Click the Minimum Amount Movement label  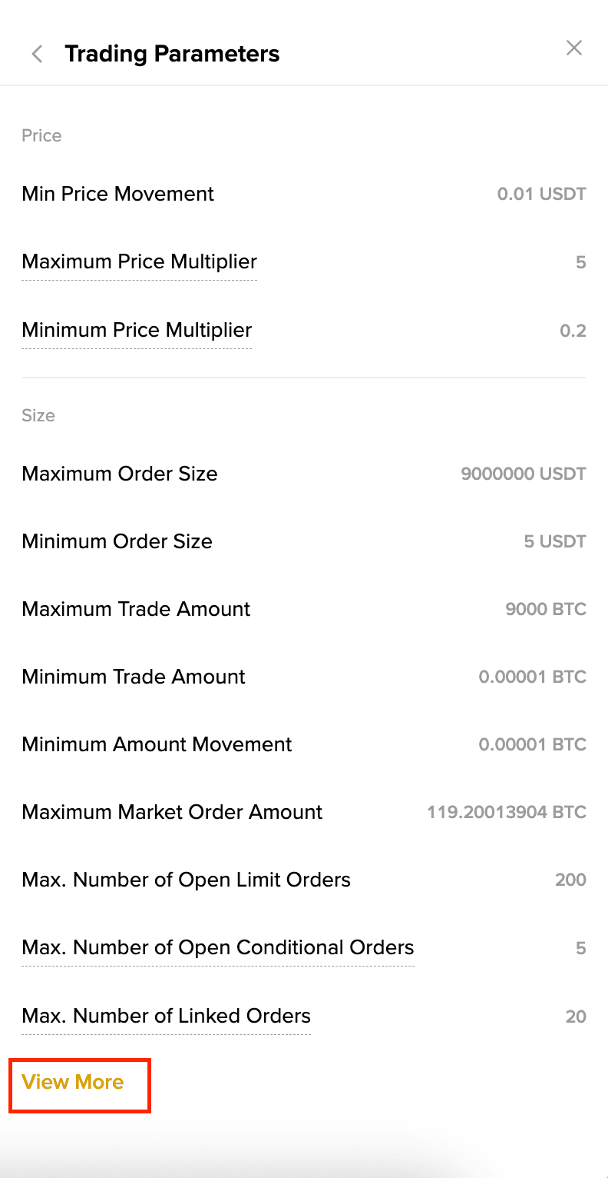[157, 744]
